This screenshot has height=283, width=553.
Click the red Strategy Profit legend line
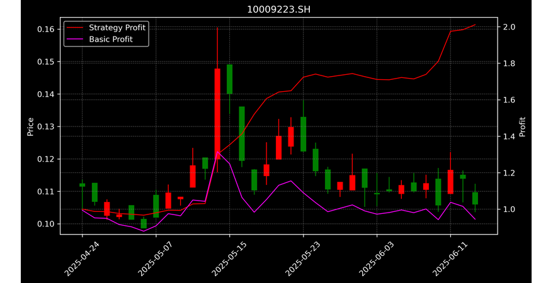coord(75,28)
